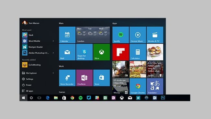Viewport: 211px width, 119px height.
Task: Open Cortana circle on taskbar
Action: (31, 98)
